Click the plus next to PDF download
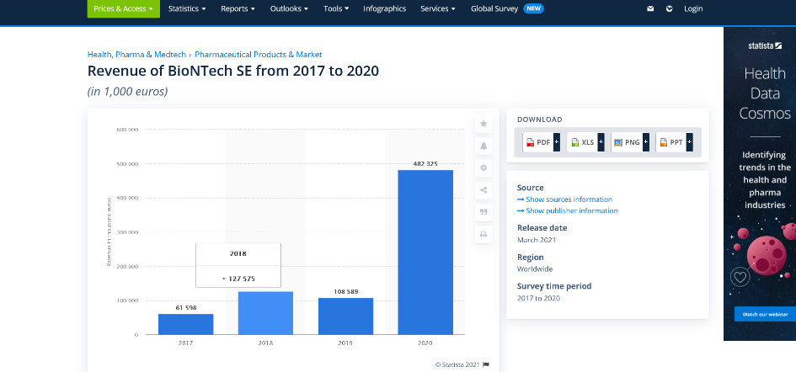 [557, 142]
